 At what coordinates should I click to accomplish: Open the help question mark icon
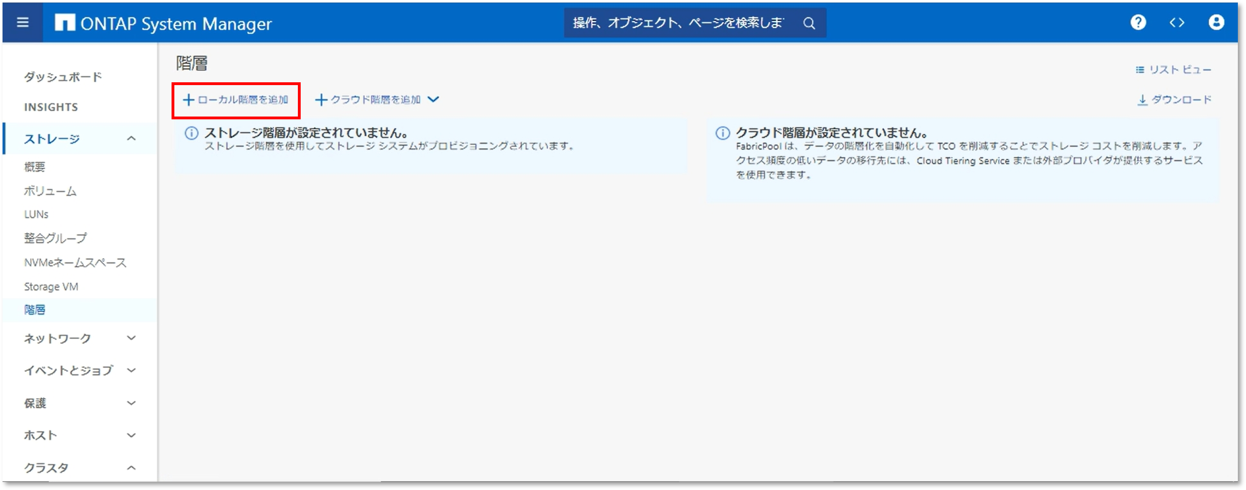click(1138, 22)
